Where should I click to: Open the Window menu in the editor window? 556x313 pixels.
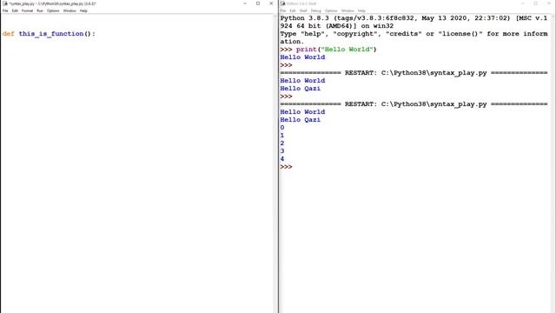click(x=69, y=11)
